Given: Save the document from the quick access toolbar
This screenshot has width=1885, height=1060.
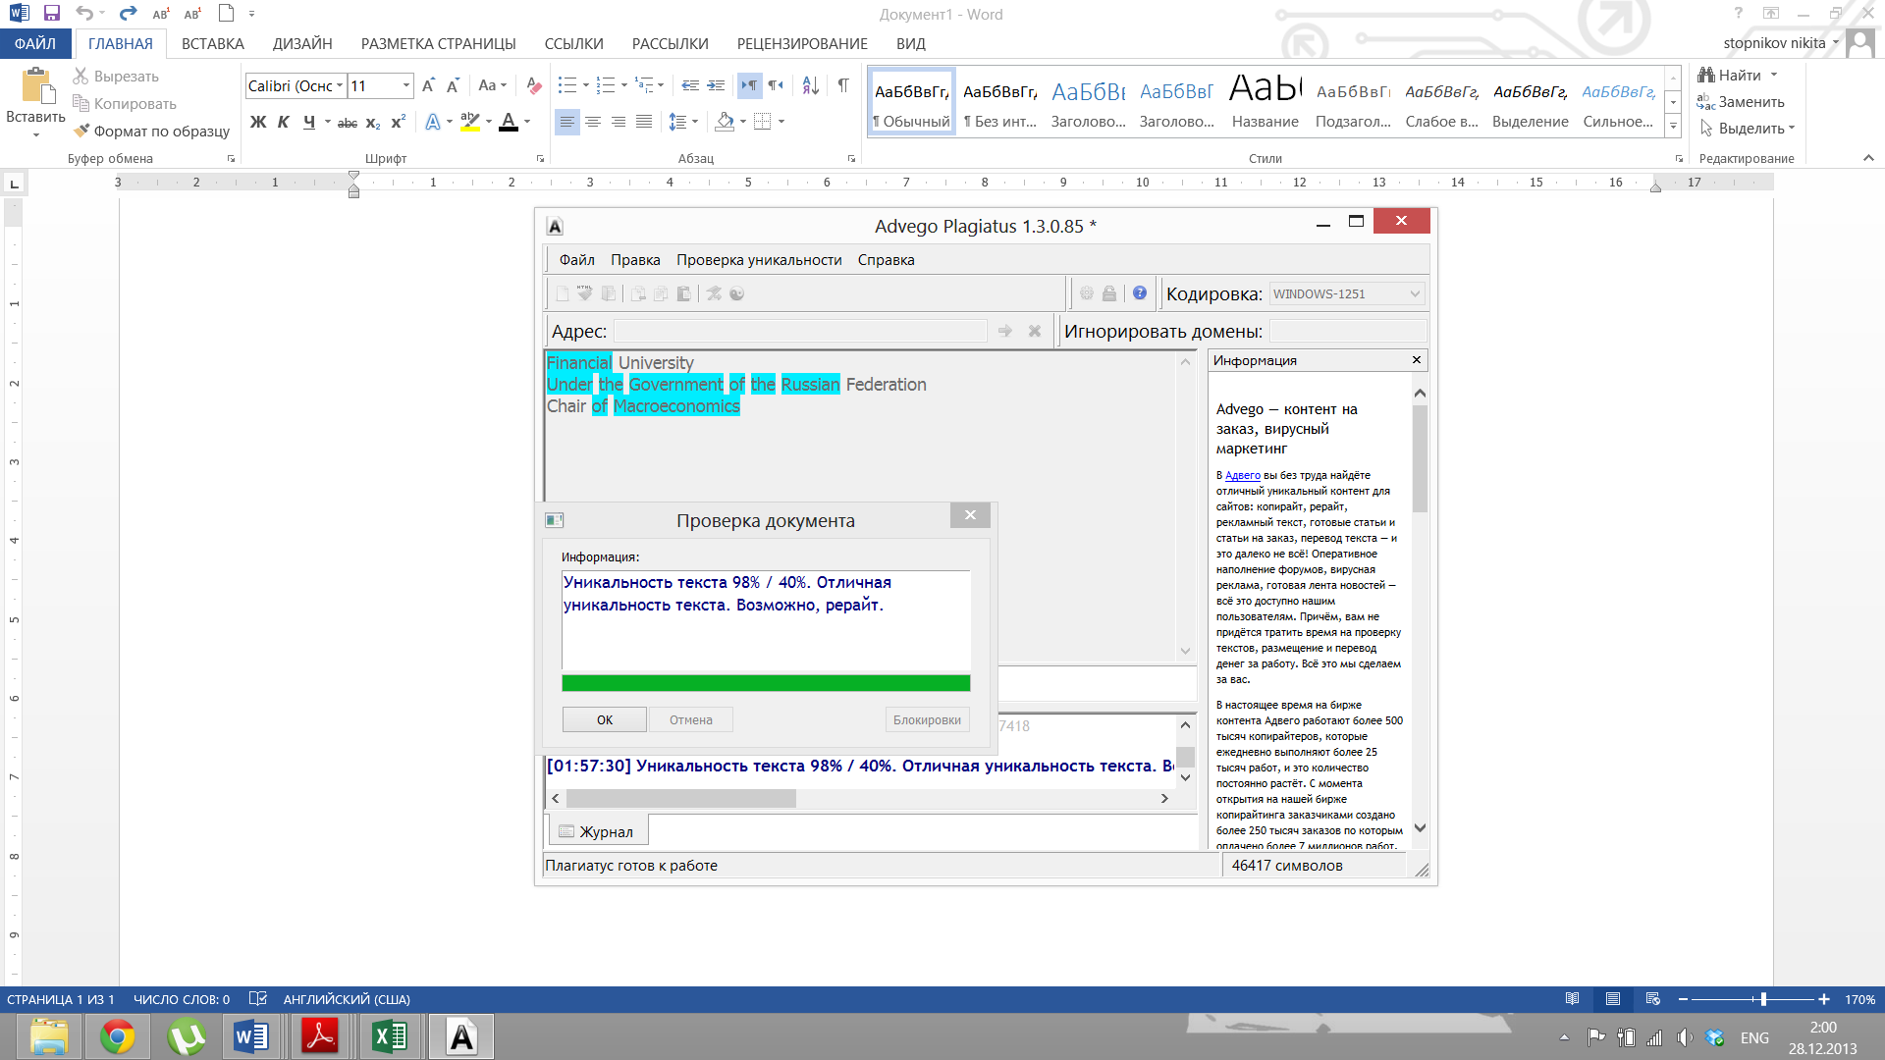Looking at the screenshot, I should tap(52, 14).
